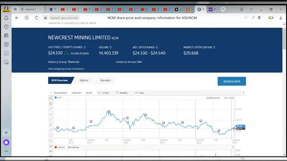Click the www2.asx.com.au address field
The height and width of the screenshot is (161, 287).
[x=64, y=18]
